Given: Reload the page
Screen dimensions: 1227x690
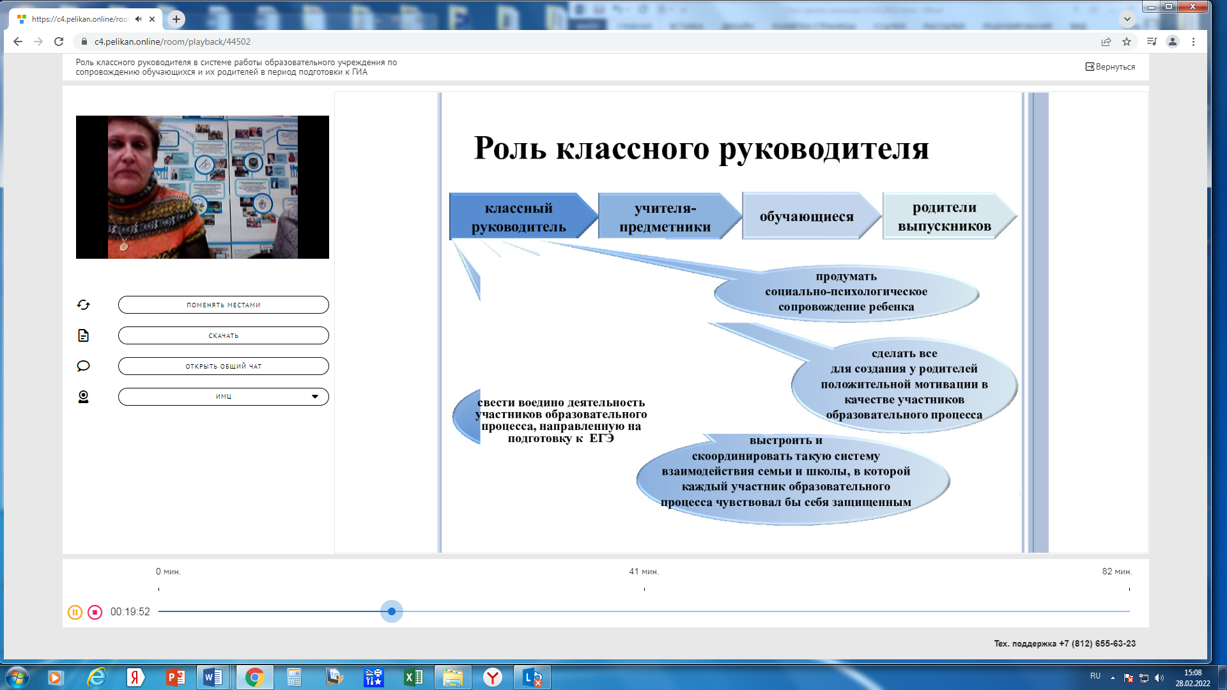Looking at the screenshot, I should (x=59, y=42).
